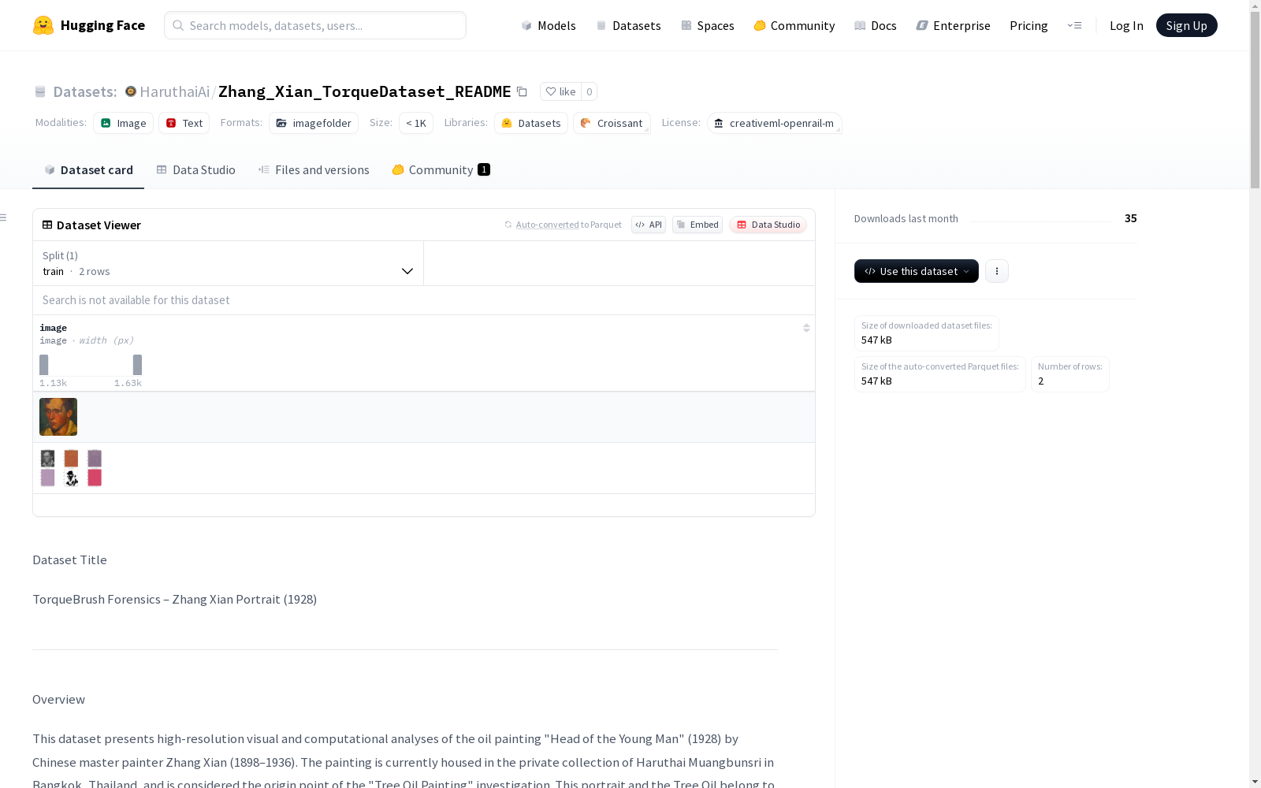Click the TorqueBrush Forensics title text
This screenshot has width=1261, height=788.
[174, 599]
